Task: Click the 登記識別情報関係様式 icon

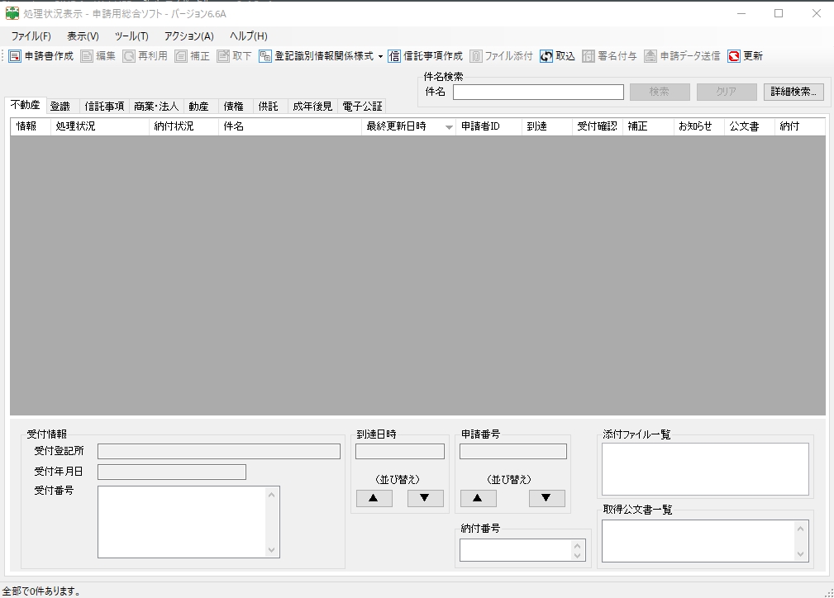Action: click(264, 56)
